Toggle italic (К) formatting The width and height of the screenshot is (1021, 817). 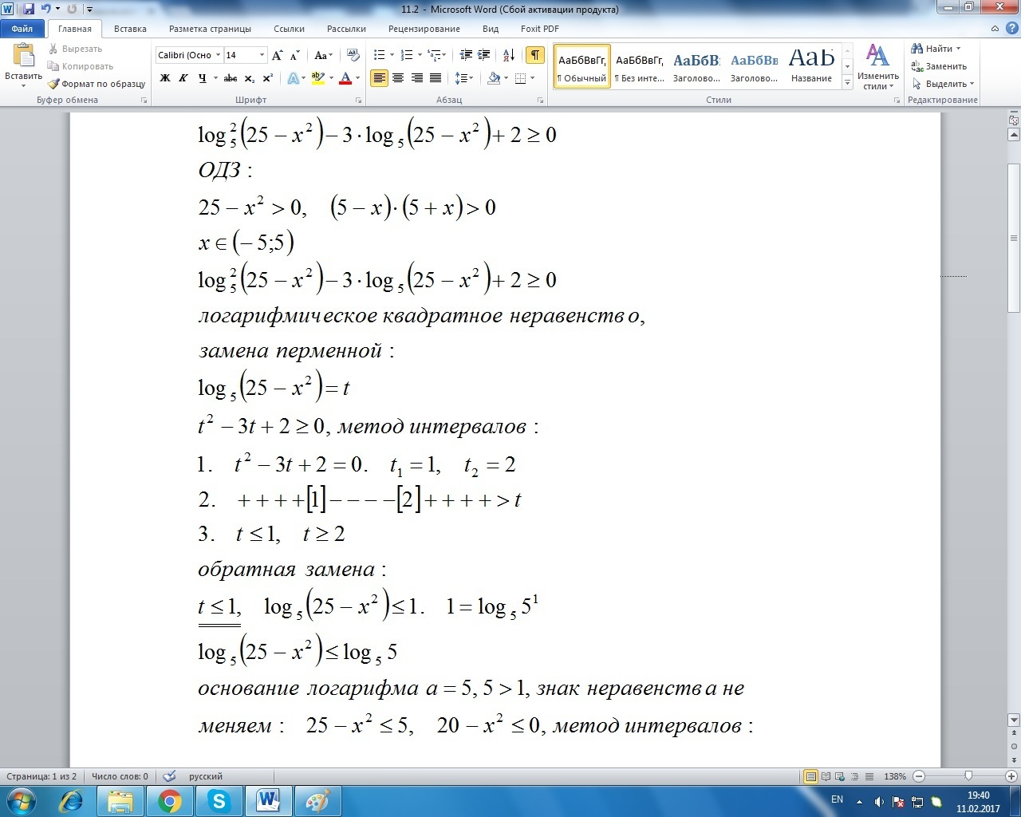pos(183,78)
